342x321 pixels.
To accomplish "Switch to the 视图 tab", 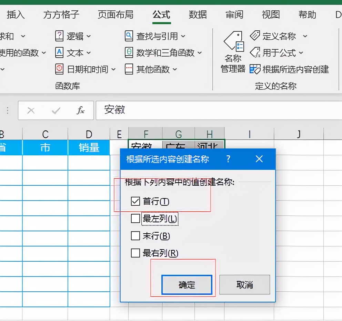I will point(271,14).
